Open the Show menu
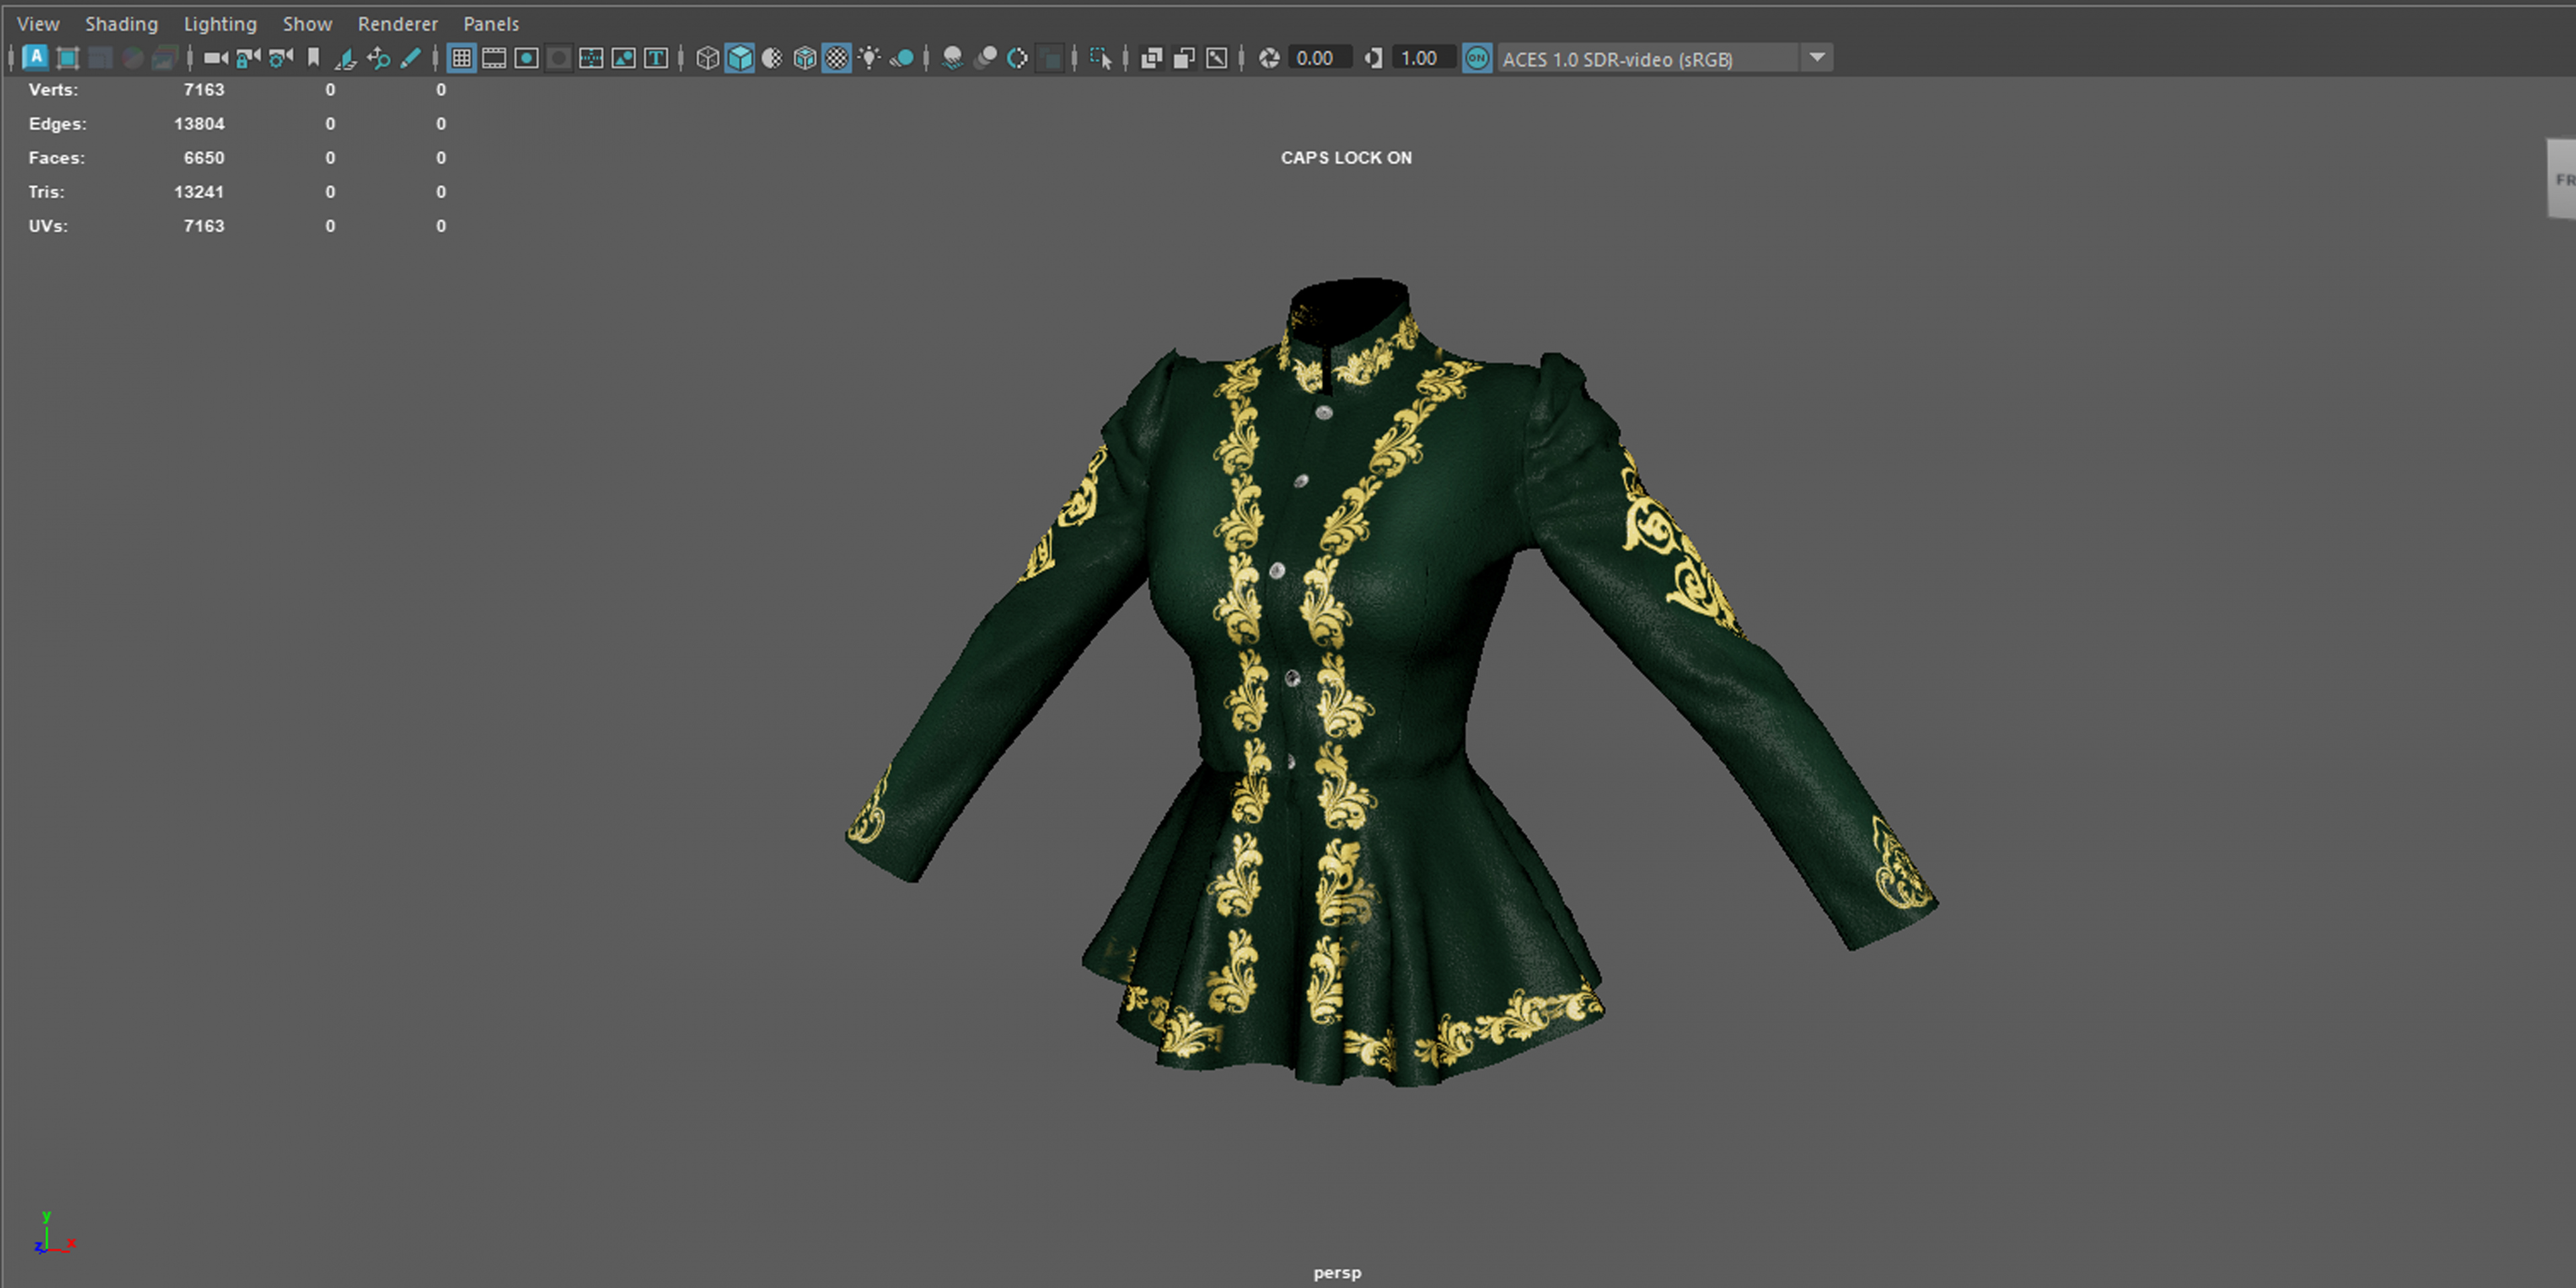2576x1288 pixels. (307, 24)
